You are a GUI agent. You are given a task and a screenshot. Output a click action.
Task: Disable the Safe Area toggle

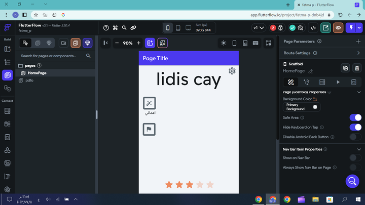click(355, 117)
